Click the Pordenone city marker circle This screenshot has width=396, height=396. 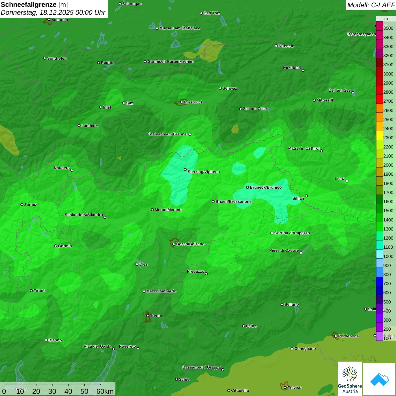(336, 336)
